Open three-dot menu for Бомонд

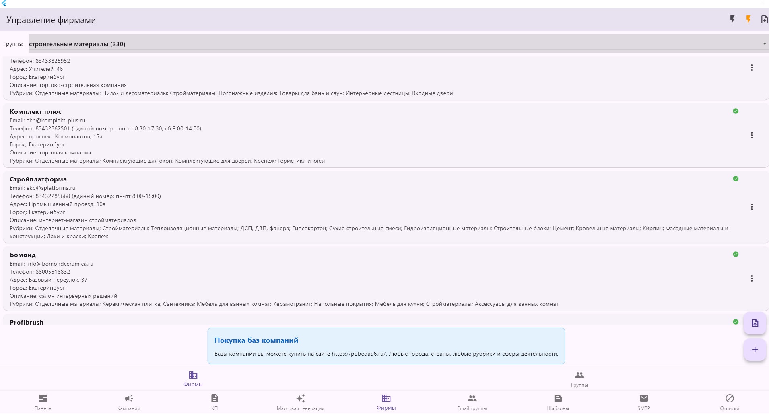[752, 278]
